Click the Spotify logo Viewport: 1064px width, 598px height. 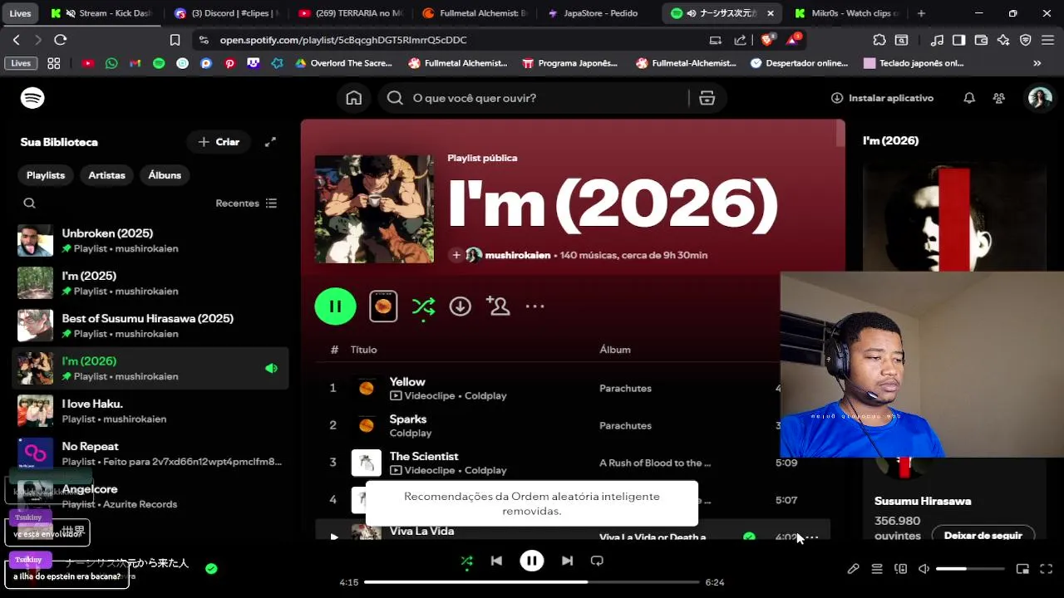click(x=32, y=98)
